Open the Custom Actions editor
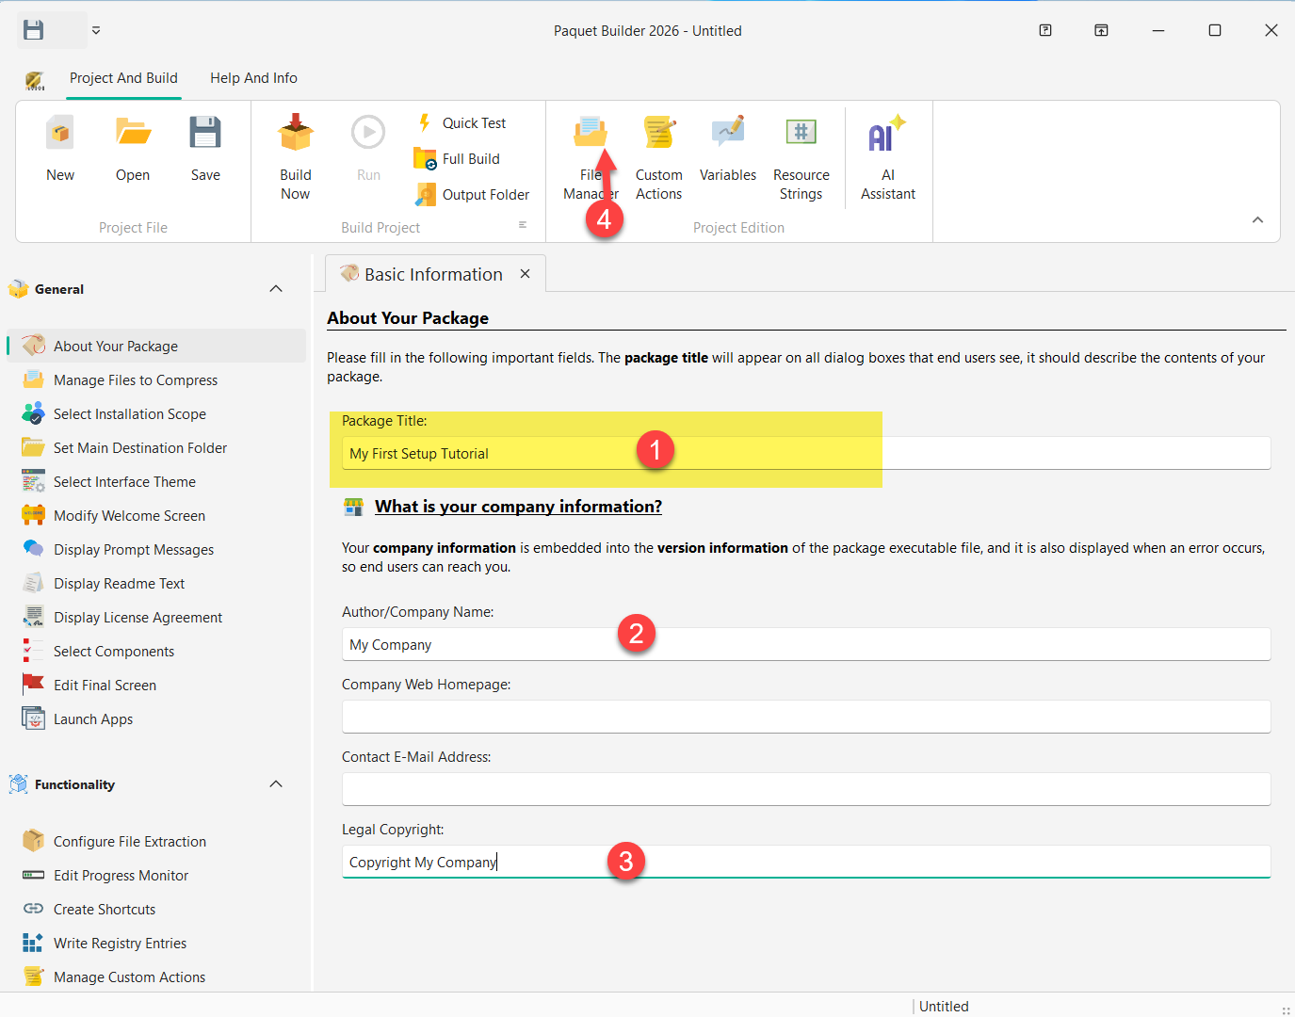 coord(658,155)
